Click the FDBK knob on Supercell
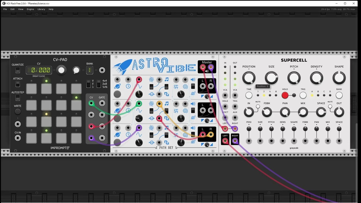This screenshot has height=203, width=361. coord(267,112)
